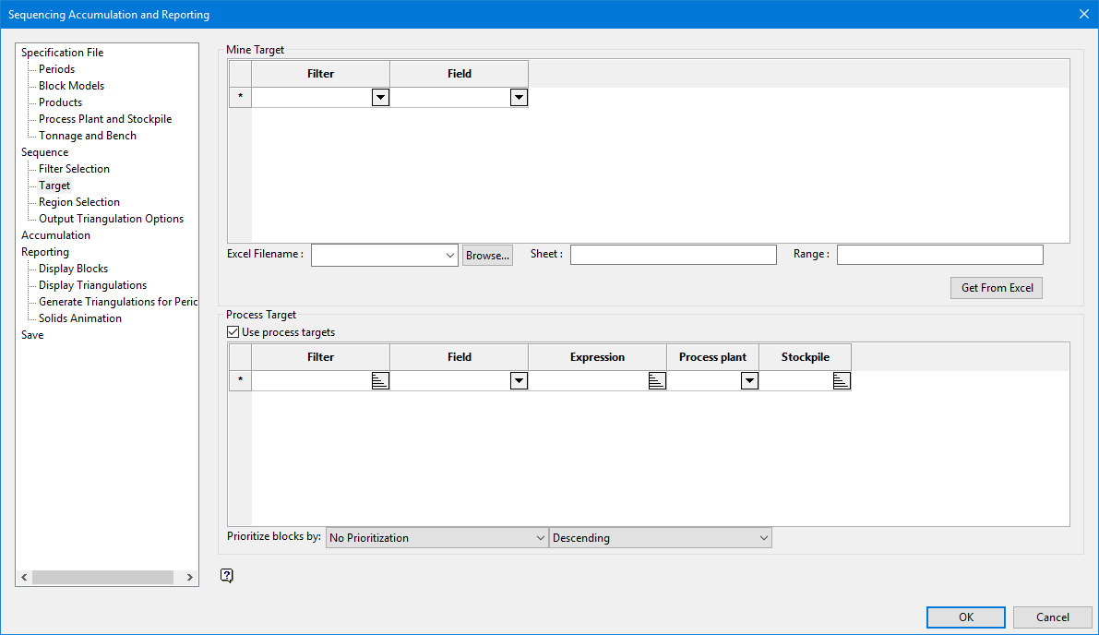
Task: Open Expression editor list icon
Action: click(657, 381)
